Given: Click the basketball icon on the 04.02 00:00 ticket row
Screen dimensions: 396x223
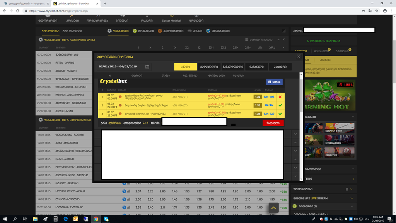Looking at the screenshot, I should point(120,97).
